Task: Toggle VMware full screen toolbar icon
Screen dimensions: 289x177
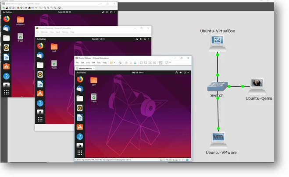Action: (150, 63)
